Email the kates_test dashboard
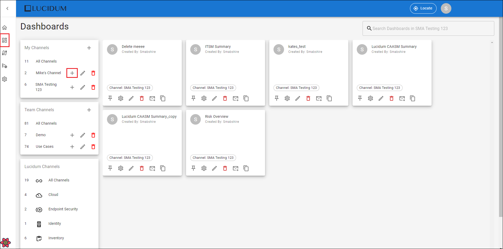The image size is (503, 249). (x=319, y=98)
